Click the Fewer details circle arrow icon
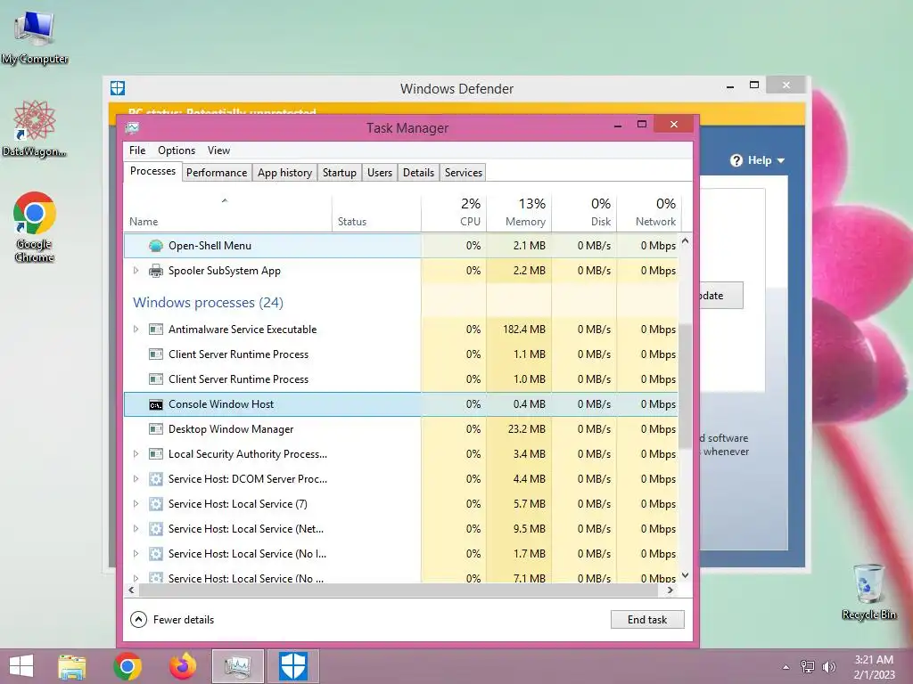Image resolution: width=913 pixels, height=684 pixels. [138, 620]
